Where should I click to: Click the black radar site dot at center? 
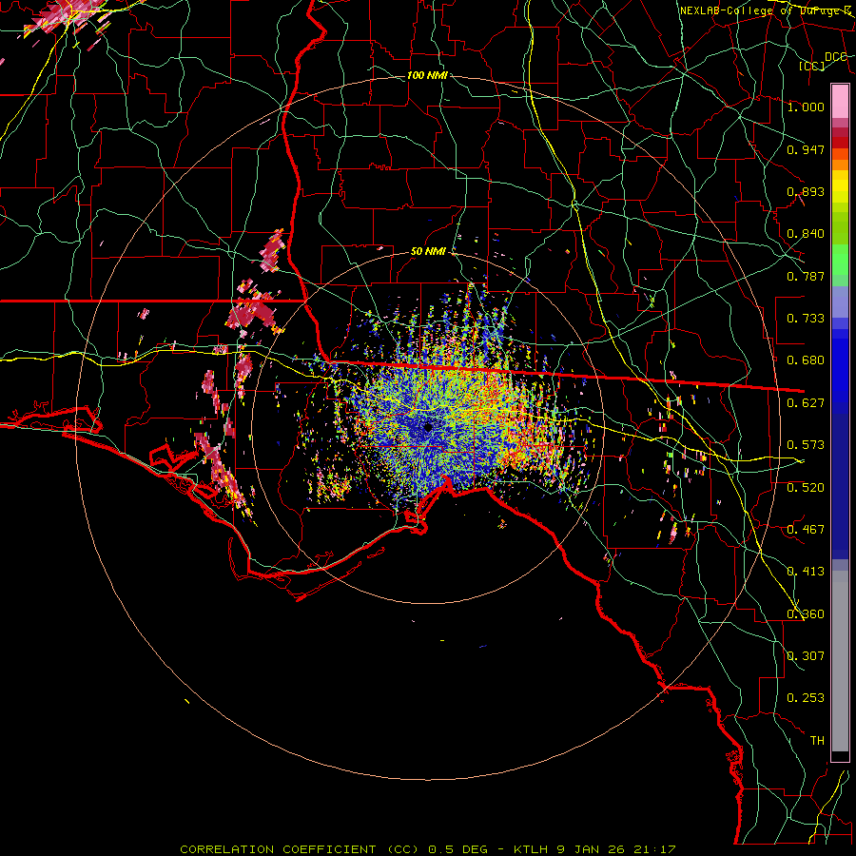(x=428, y=427)
